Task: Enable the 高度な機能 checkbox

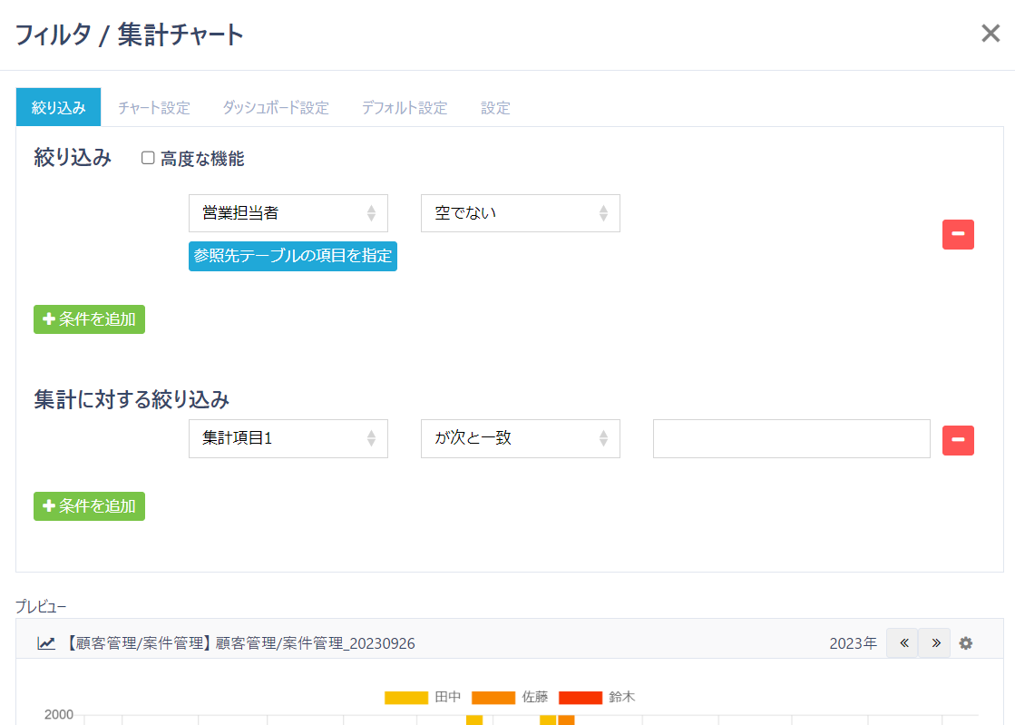Action: [148, 159]
